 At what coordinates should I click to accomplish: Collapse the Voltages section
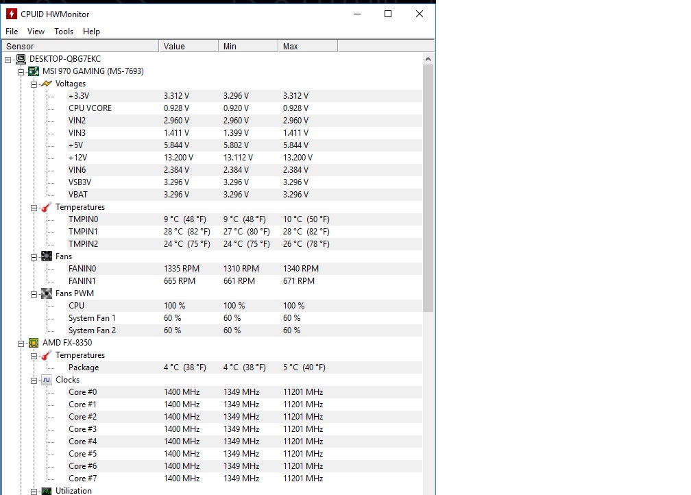(x=34, y=84)
